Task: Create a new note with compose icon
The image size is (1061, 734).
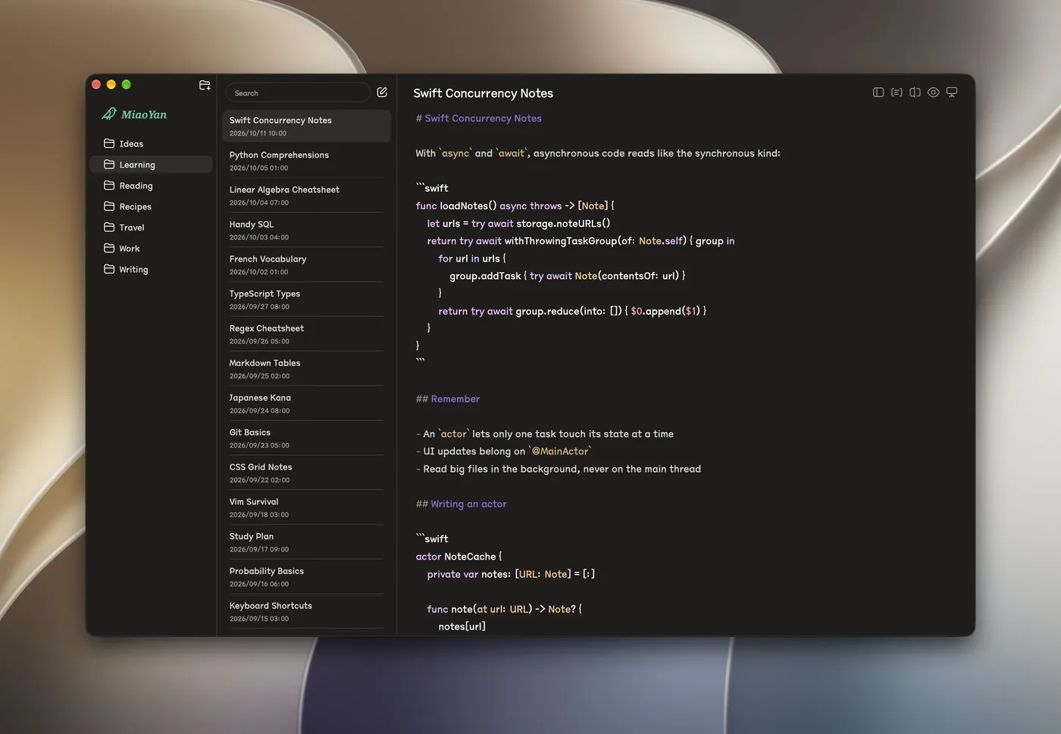Action: coord(382,93)
